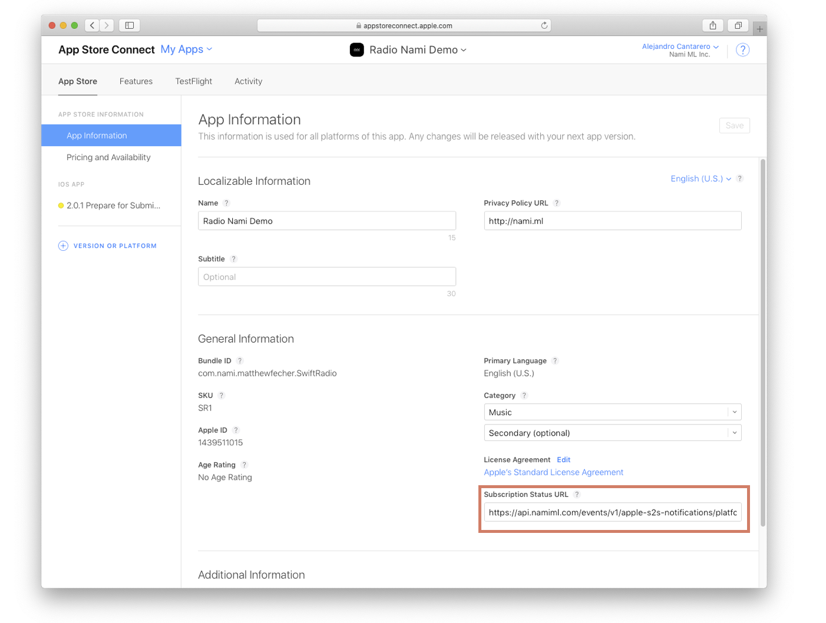Click the bundle ID com.nami.matthewfecher.SwiftRadio
This screenshot has width=826, height=623.
(x=267, y=373)
